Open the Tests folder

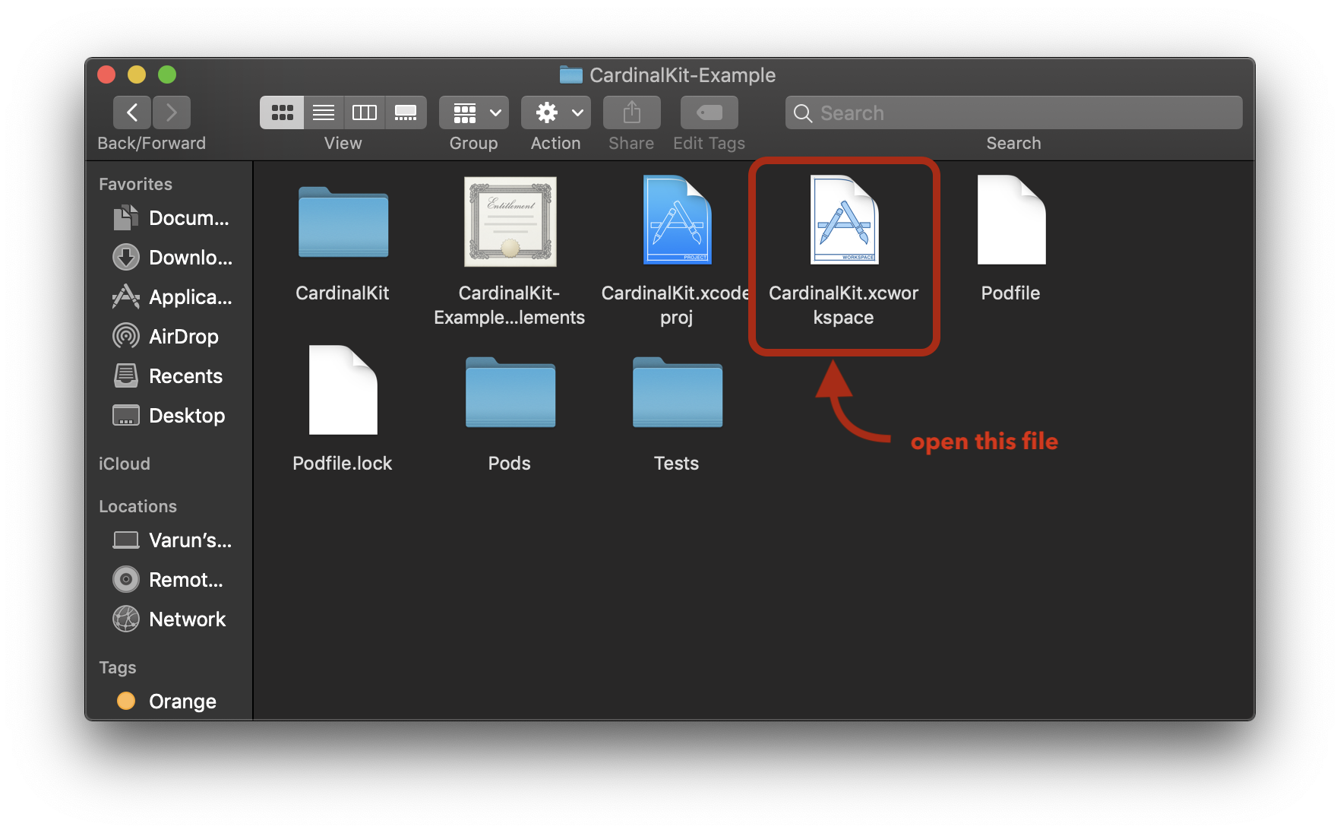coord(677,392)
